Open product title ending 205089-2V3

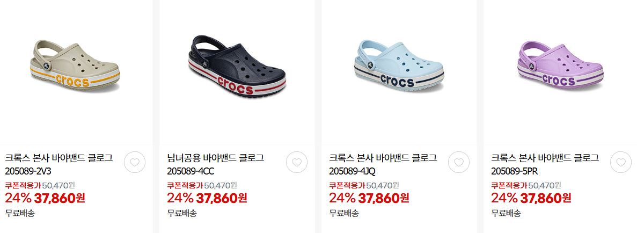click(x=59, y=164)
